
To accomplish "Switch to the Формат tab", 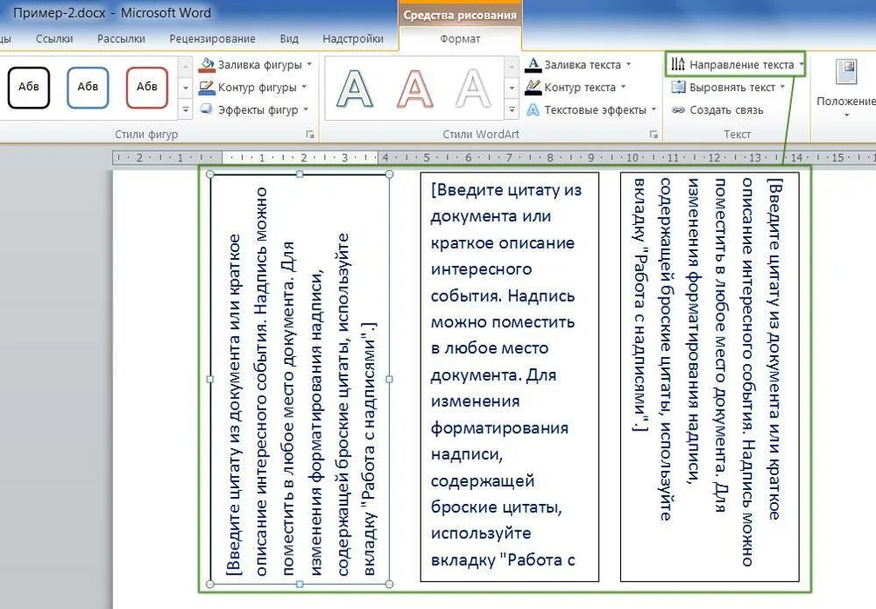I will pyautogui.click(x=461, y=39).
